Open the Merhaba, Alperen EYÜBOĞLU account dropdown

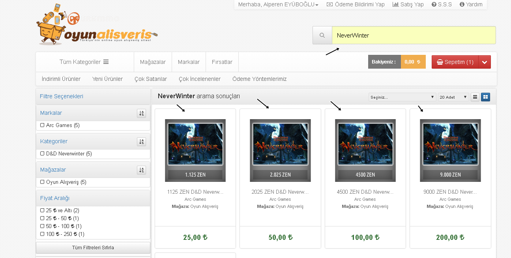278,4
